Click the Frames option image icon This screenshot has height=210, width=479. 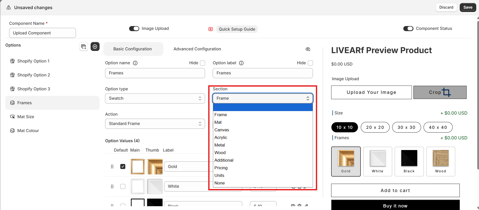[12, 103]
